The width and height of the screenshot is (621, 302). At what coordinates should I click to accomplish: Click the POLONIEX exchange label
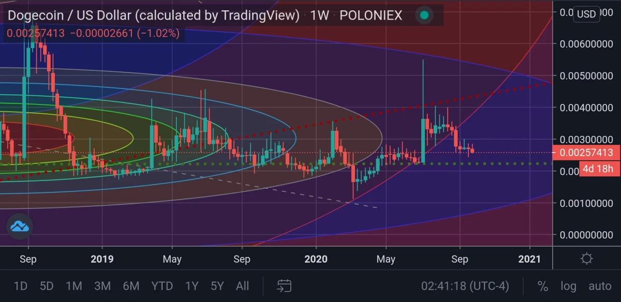point(371,16)
